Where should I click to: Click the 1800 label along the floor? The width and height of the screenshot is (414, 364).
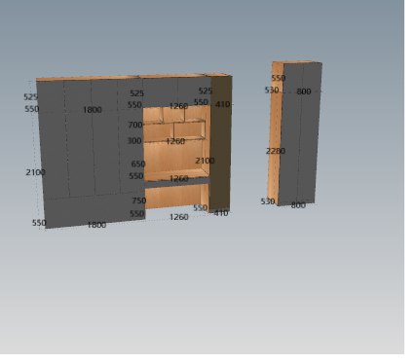point(96,225)
